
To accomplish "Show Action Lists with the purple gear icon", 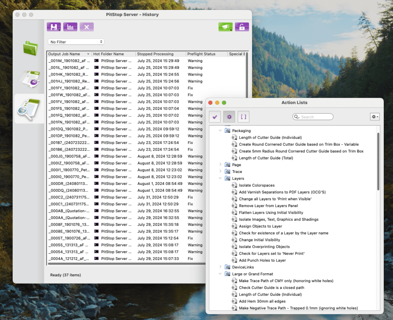I will pyautogui.click(x=229, y=117).
